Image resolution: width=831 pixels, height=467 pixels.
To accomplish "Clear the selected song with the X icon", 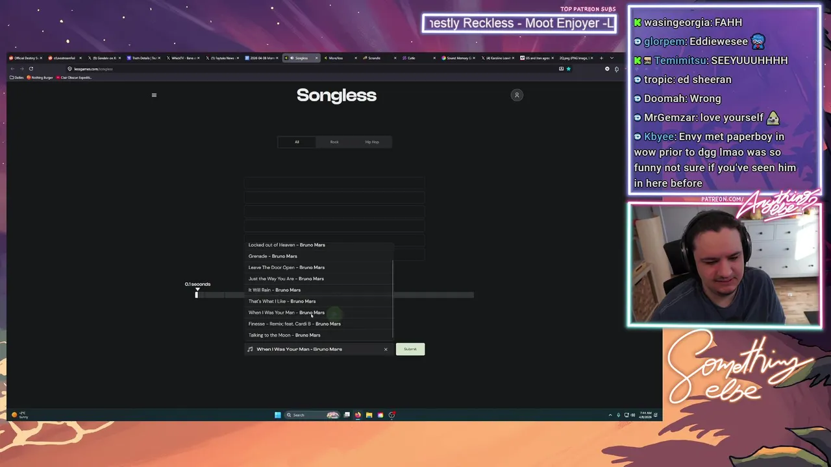I will tap(386, 350).
